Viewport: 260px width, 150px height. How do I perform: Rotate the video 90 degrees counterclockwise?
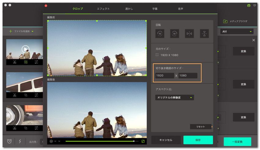click(160, 33)
